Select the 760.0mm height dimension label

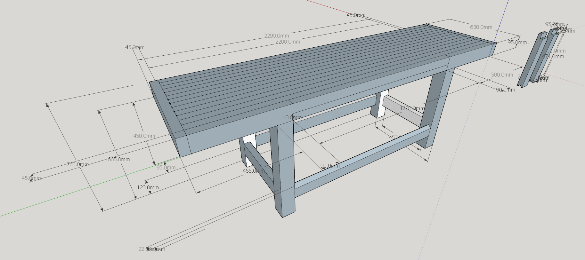[77, 164]
